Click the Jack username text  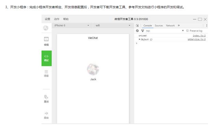pos(93,79)
